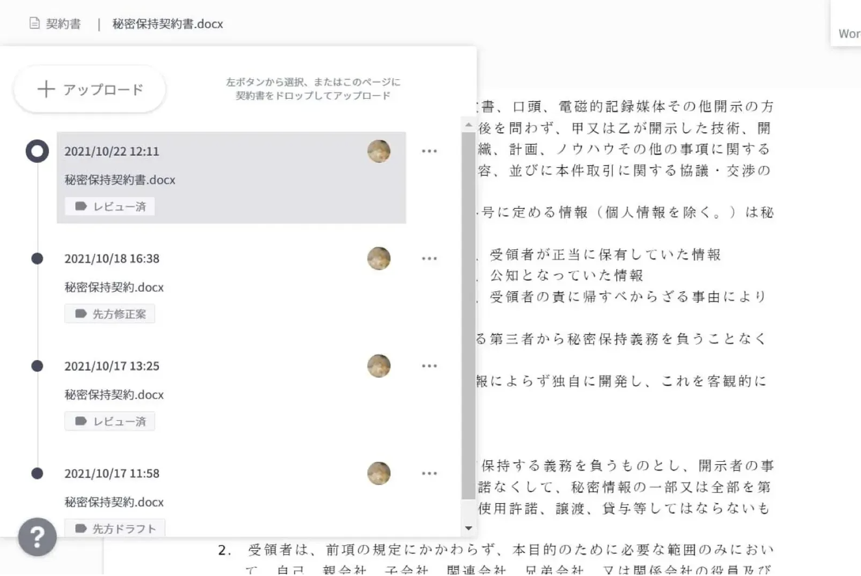The height and width of the screenshot is (576, 861).
Task: Open the 2021/10/17 13:25 秘密保持契約.docx version
Action: pos(231,393)
